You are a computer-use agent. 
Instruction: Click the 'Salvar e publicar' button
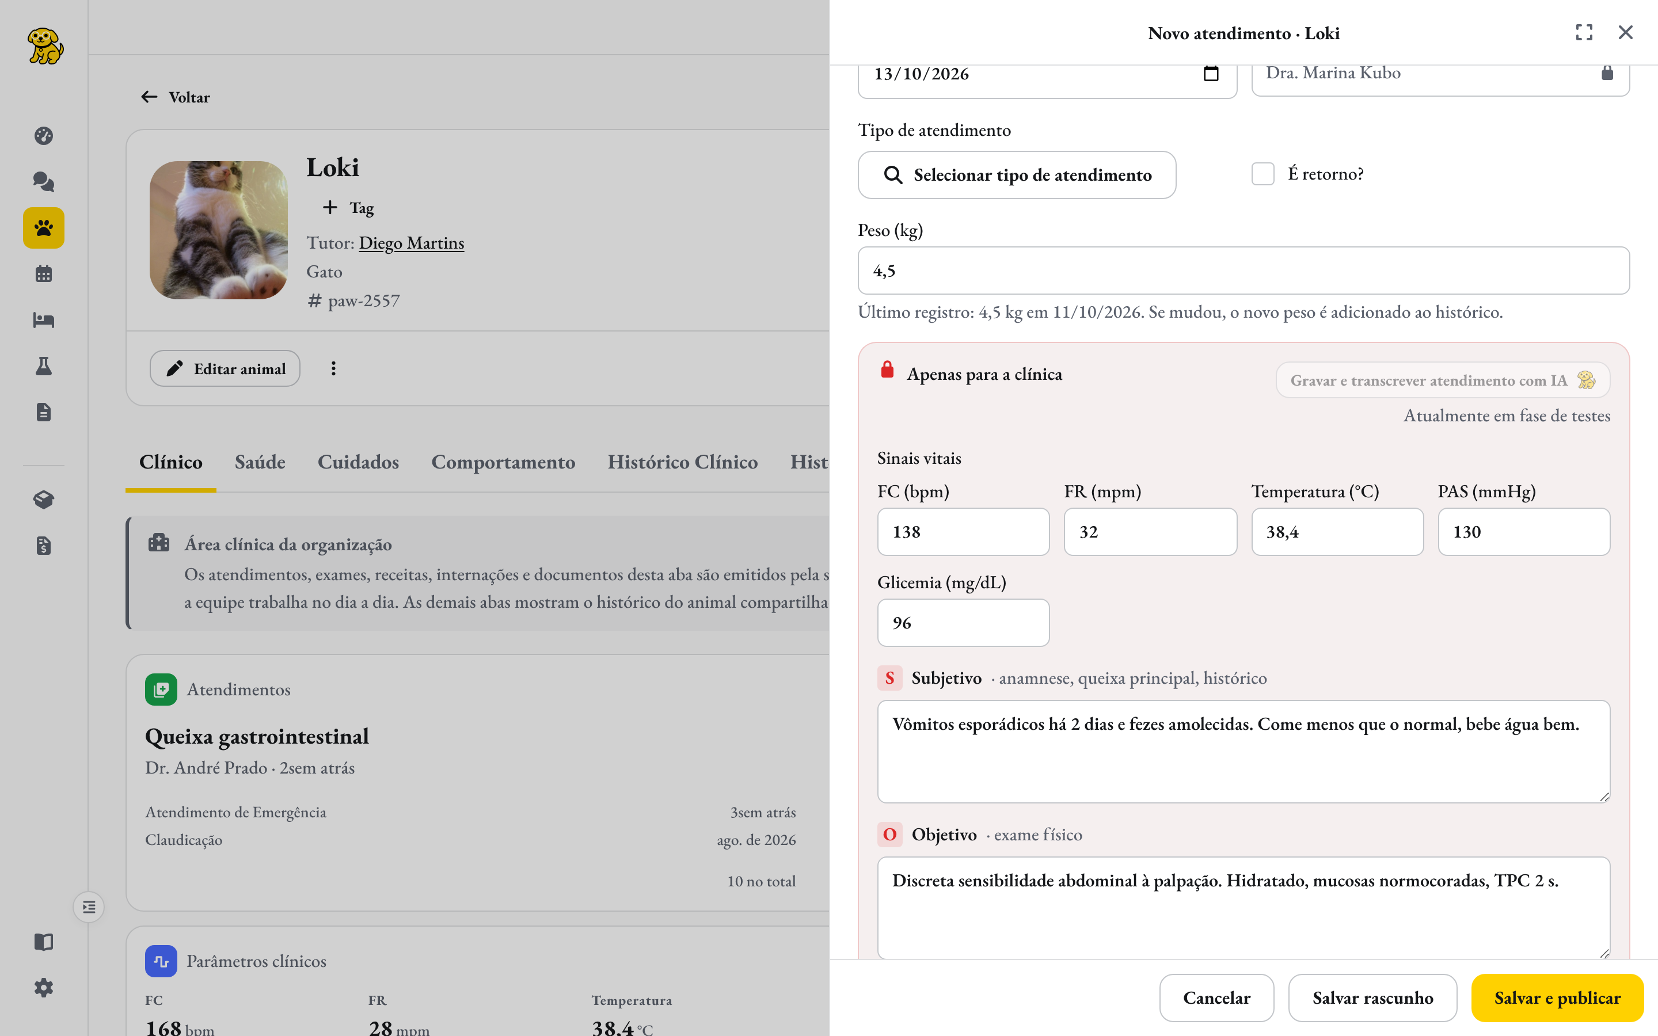click(1557, 997)
